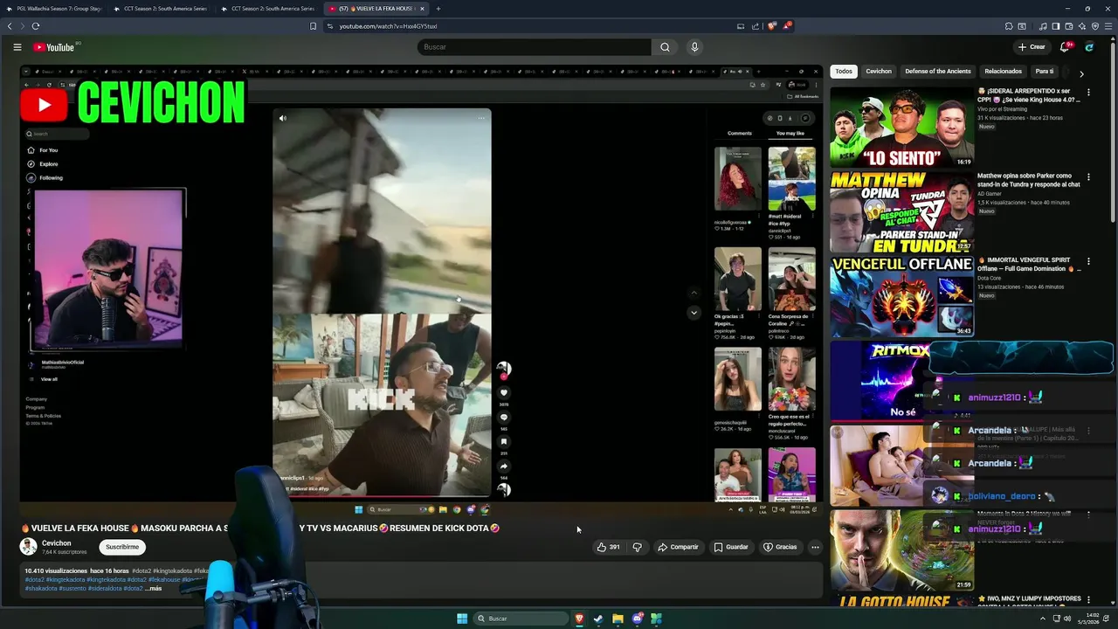Open the browser extensions puzzle icon
Screen dimensions: 1118x629
(1009, 26)
